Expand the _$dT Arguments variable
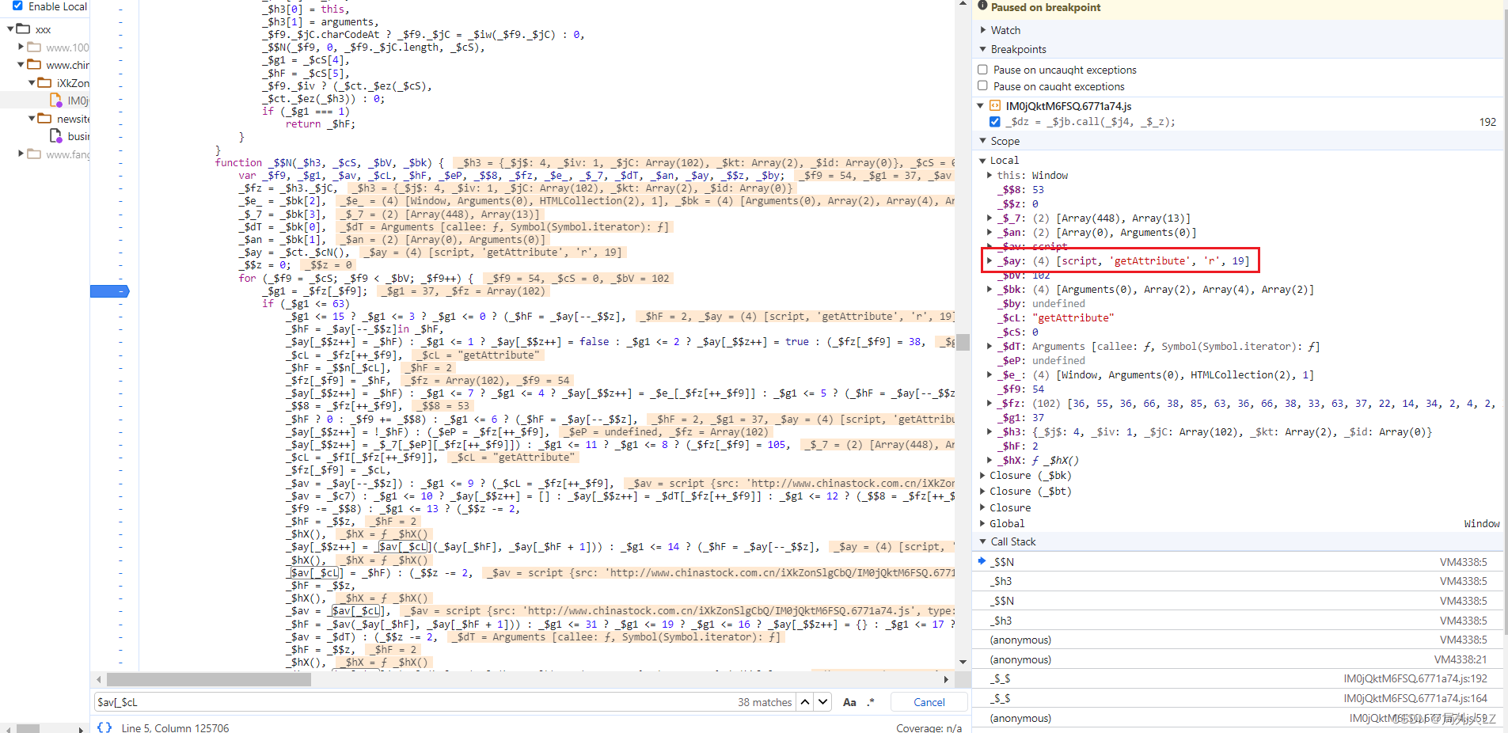The height and width of the screenshot is (733, 1508). coord(990,346)
